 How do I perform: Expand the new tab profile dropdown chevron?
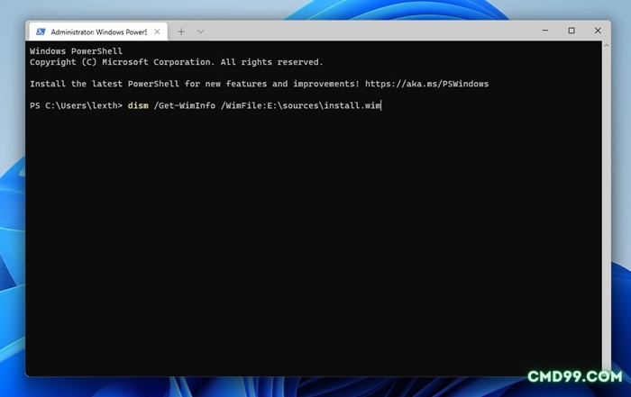coord(200,32)
